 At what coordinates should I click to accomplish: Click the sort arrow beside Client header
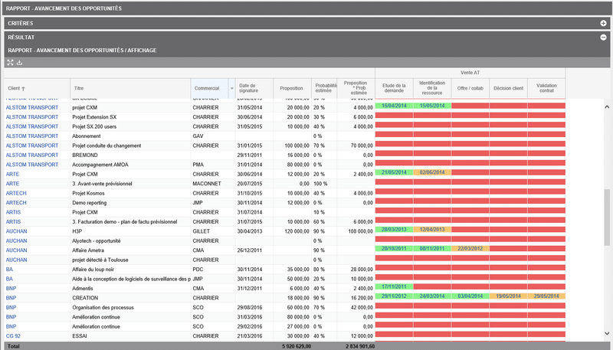[x=23, y=89]
